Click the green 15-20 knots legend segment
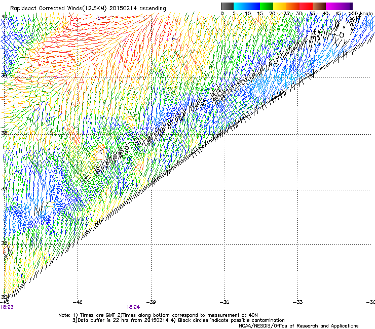This screenshot has width=375, height=329. coord(267,6)
